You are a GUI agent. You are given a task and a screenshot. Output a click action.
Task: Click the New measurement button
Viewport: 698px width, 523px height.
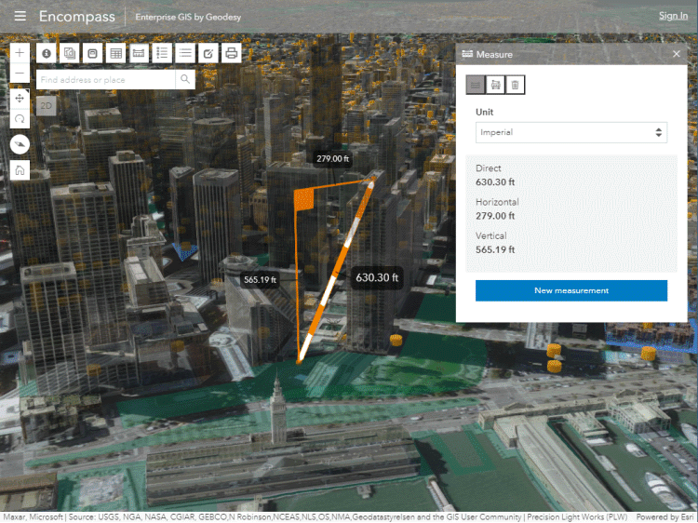(571, 290)
